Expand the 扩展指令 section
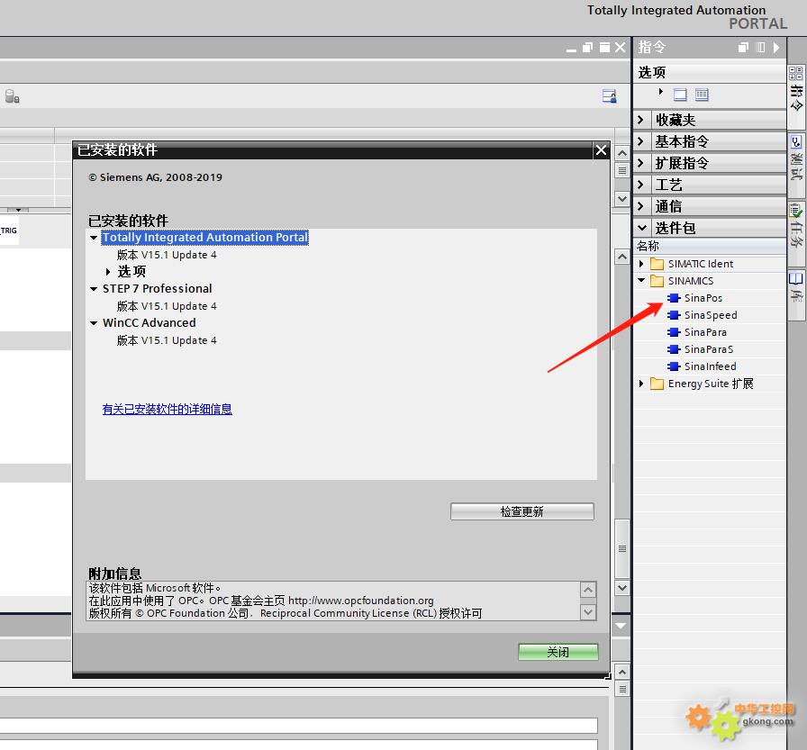The height and width of the screenshot is (750, 807). click(640, 163)
